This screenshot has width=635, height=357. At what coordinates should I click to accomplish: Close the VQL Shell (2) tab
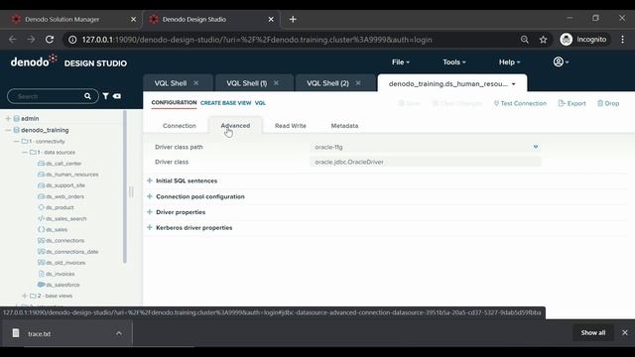358,83
